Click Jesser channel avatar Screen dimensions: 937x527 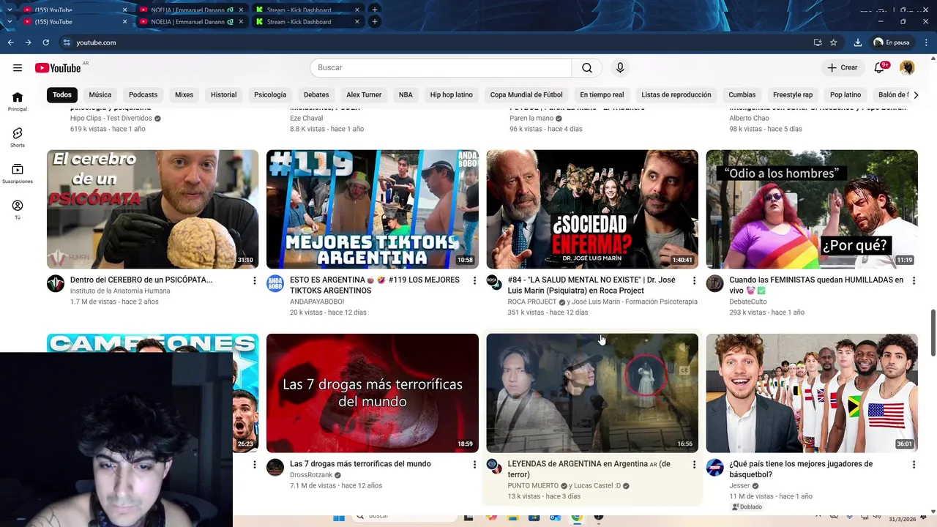pos(714,468)
